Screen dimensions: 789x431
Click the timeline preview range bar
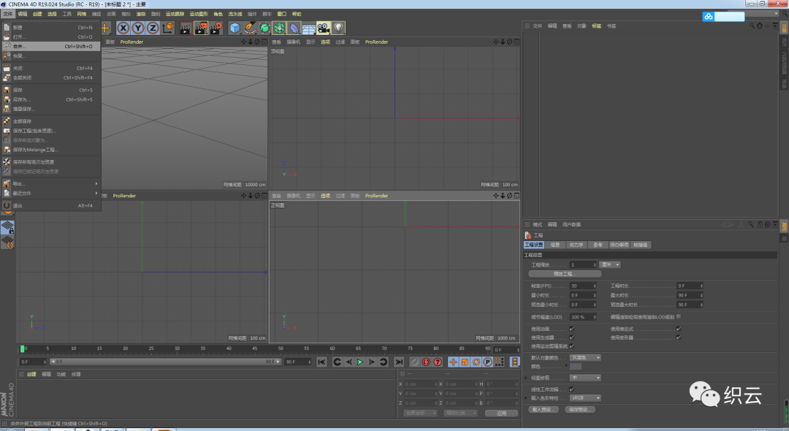[x=166, y=362]
